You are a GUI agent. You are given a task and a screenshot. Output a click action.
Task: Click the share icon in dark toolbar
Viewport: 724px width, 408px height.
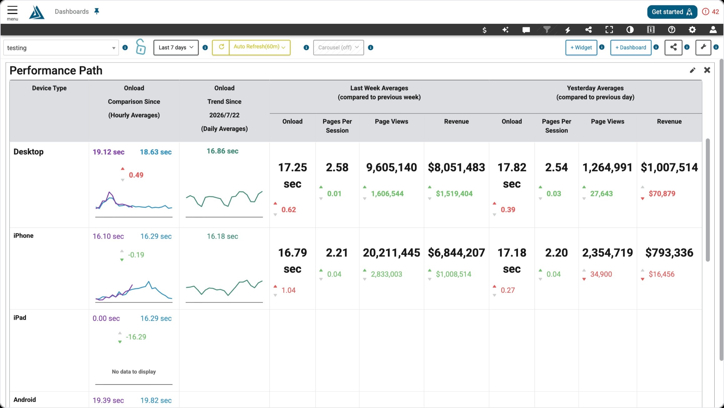[588, 30]
